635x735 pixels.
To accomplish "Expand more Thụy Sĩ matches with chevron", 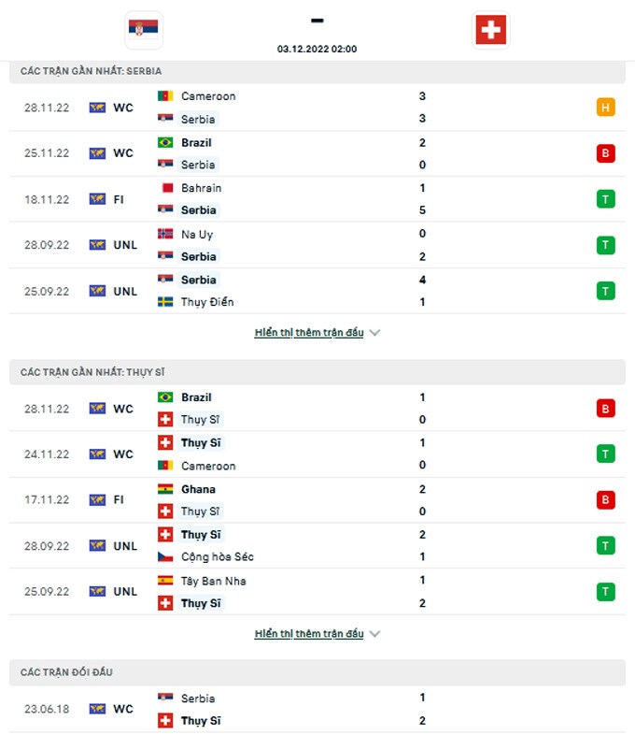I will click(x=375, y=634).
